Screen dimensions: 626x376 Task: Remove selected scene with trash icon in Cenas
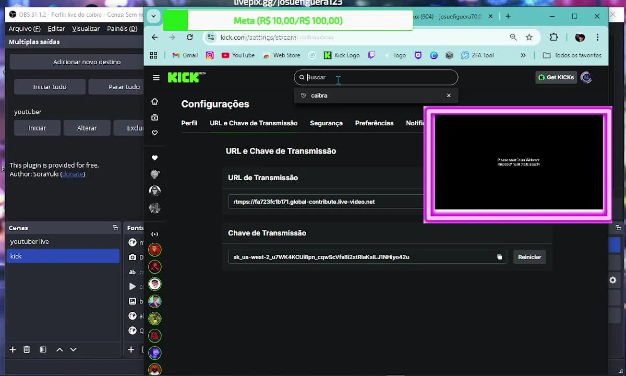27,349
